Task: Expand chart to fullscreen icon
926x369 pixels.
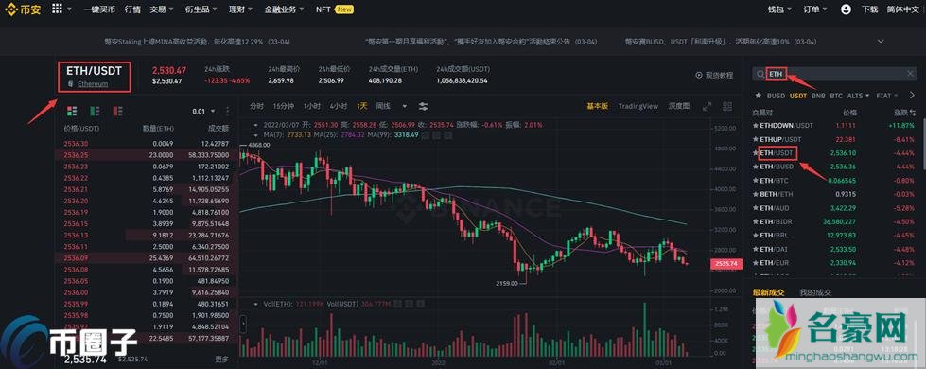Action: coord(707,106)
